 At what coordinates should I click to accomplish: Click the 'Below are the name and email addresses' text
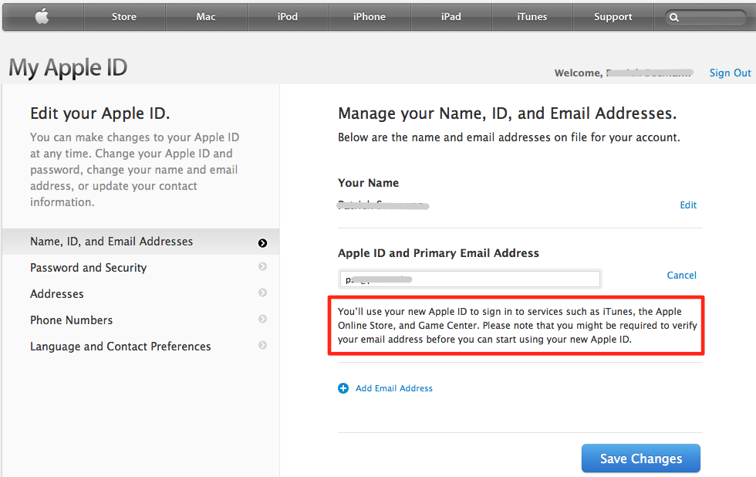pyautogui.click(x=508, y=137)
